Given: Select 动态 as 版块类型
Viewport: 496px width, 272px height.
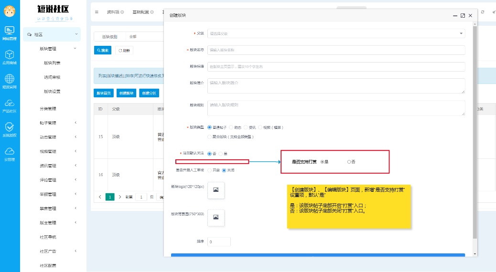Looking at the screenshot, I should pyautogui.click(x=231, y=127).
